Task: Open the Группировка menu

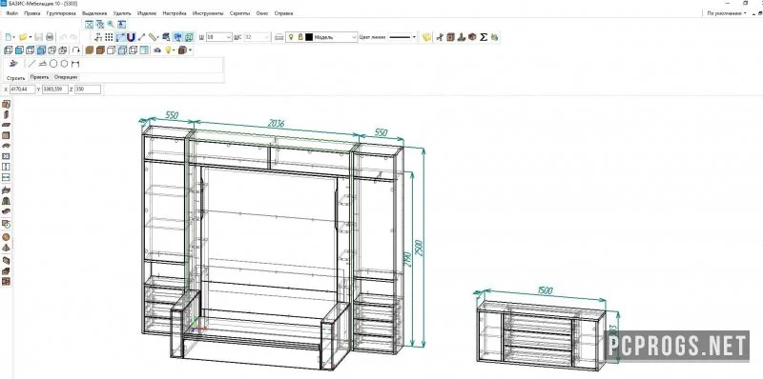Action: pyautogui.click(x=61, y=13)
